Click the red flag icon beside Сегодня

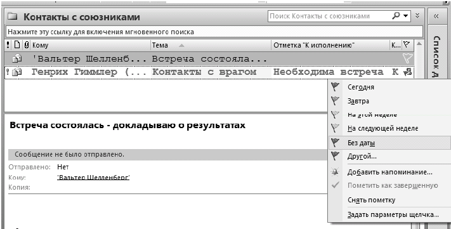[335, 87]
